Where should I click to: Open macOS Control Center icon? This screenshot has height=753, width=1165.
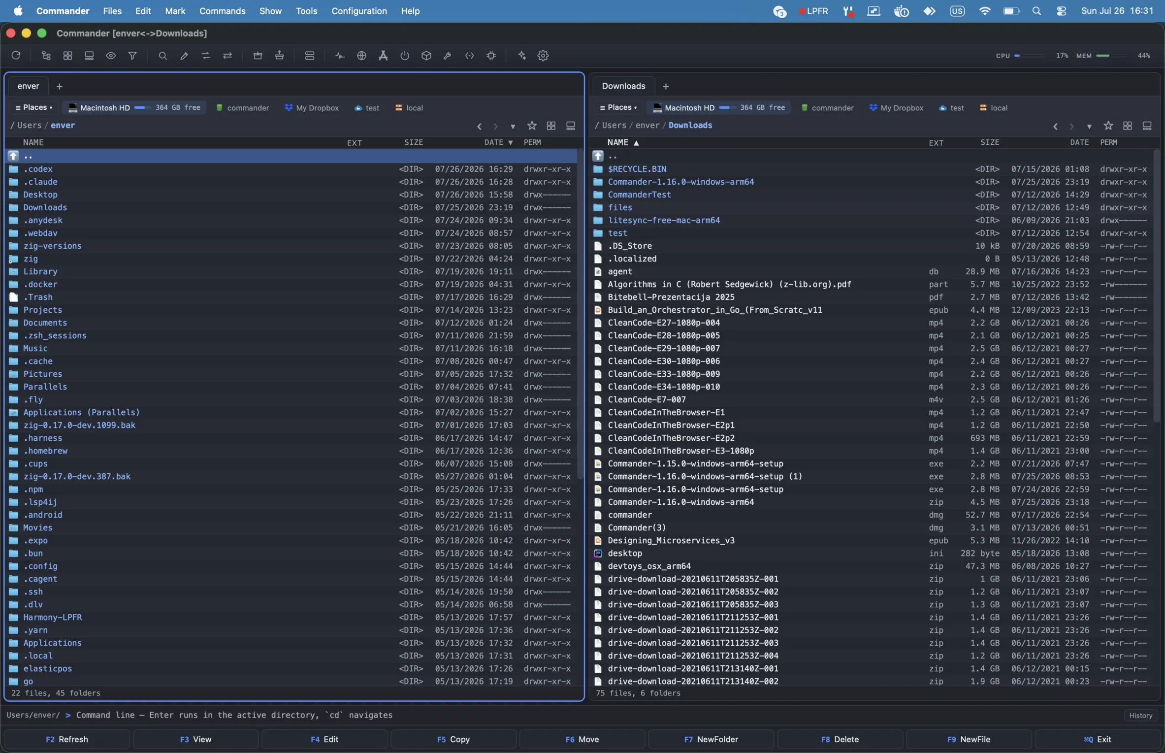click(1061, 11)
